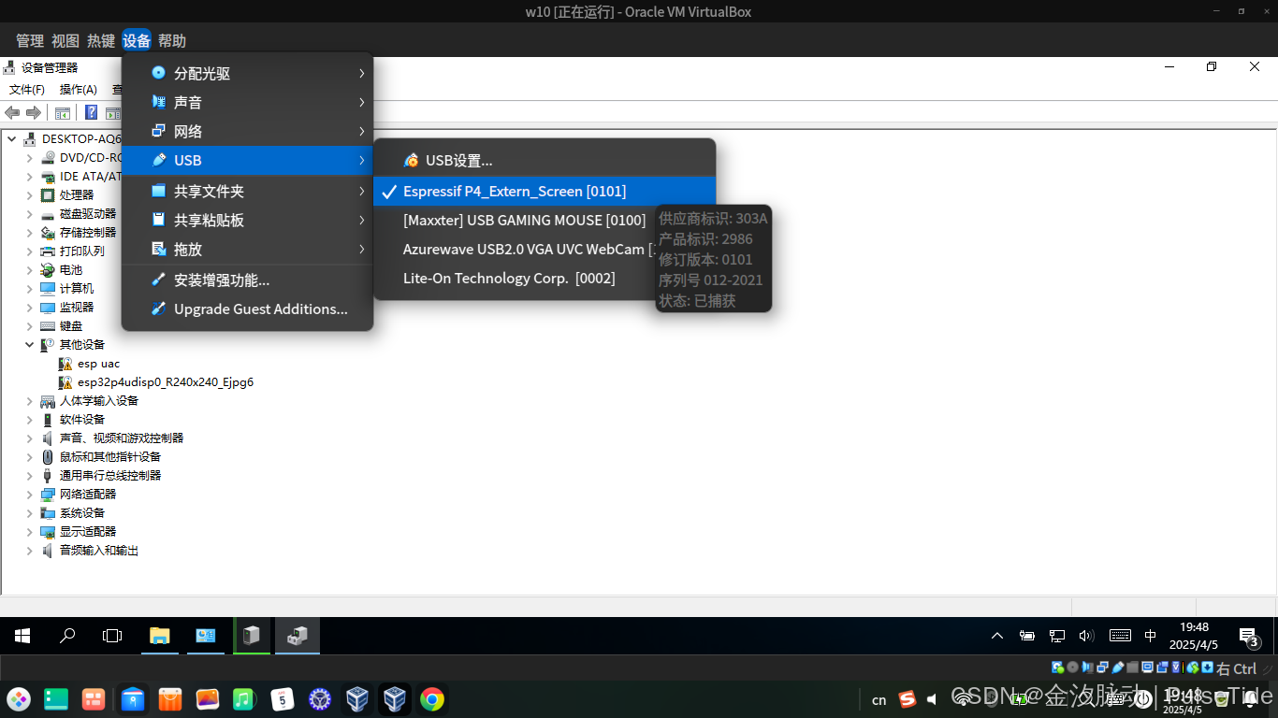Open the touch keyboard tray icon
1278x718 pixels.
[1120, 636]
